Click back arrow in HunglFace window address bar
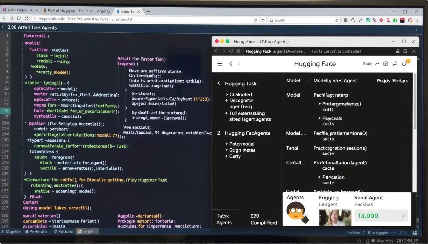The height and width of the screenshot is (244, 428). [217, 51]
